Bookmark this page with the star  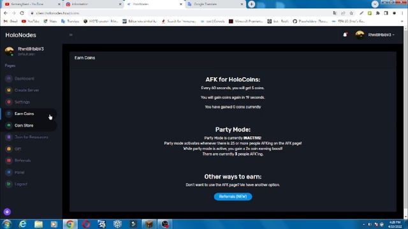pyautogui.click(x=351, y=13)
